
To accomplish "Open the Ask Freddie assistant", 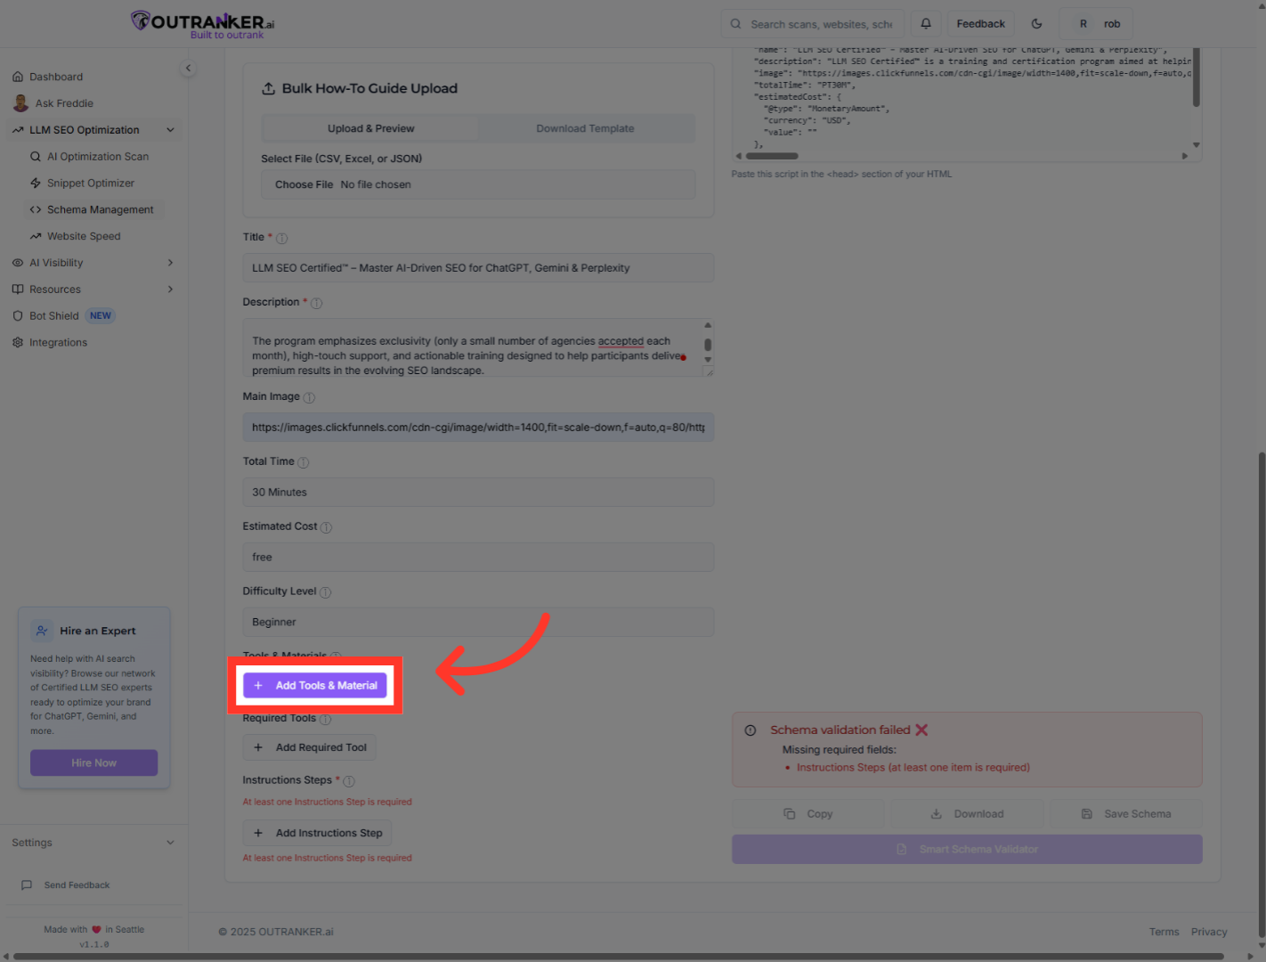I will pos(63,102).
